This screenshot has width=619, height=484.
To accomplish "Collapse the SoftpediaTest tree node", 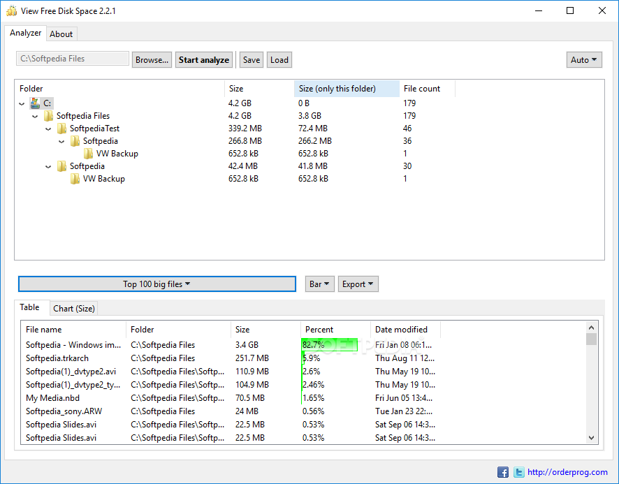I will coord(48,129).
